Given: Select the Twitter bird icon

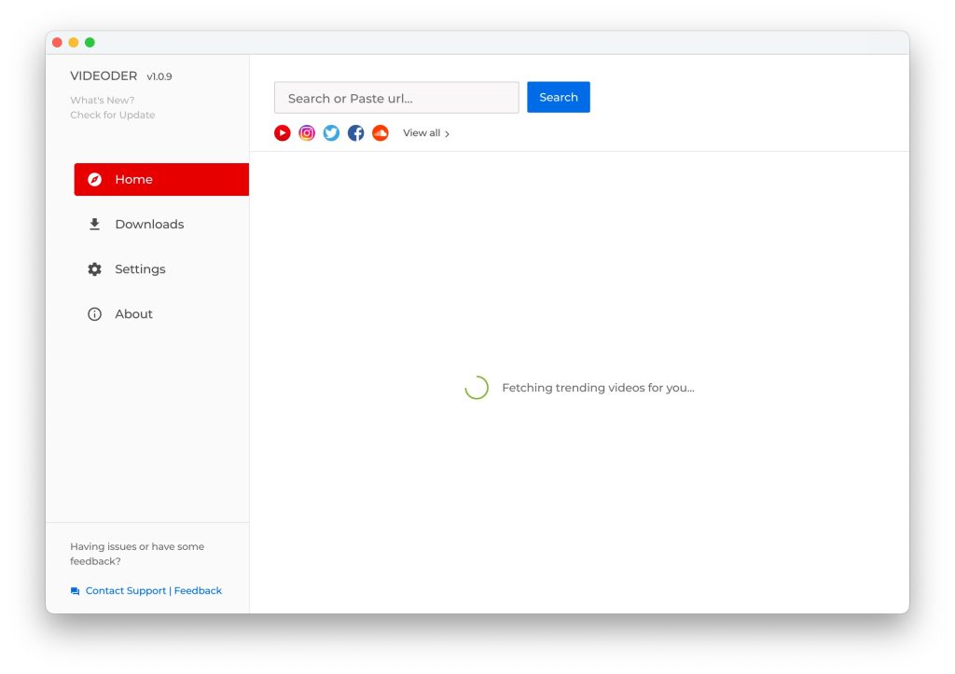Looking at the screenshot, I should [x=331, y=132].
